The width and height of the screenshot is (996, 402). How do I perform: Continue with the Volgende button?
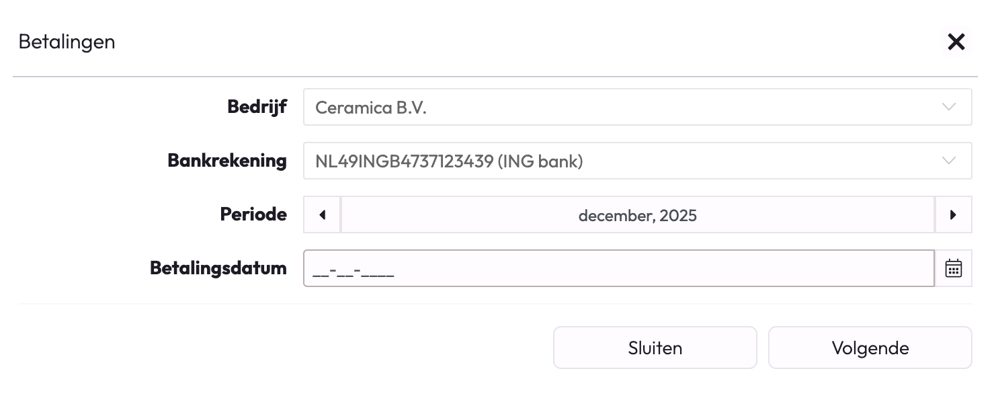[870, 348]
